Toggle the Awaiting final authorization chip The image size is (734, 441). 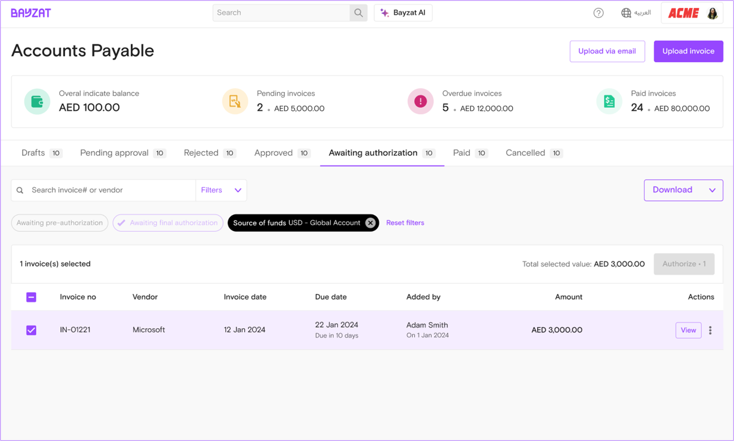pyautogui.click(x=168, y=223)
